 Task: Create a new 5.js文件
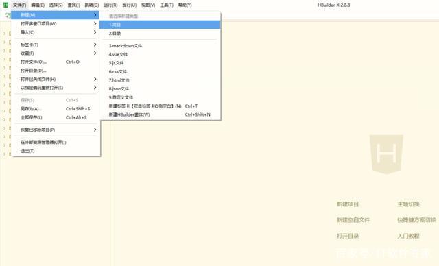160,63
